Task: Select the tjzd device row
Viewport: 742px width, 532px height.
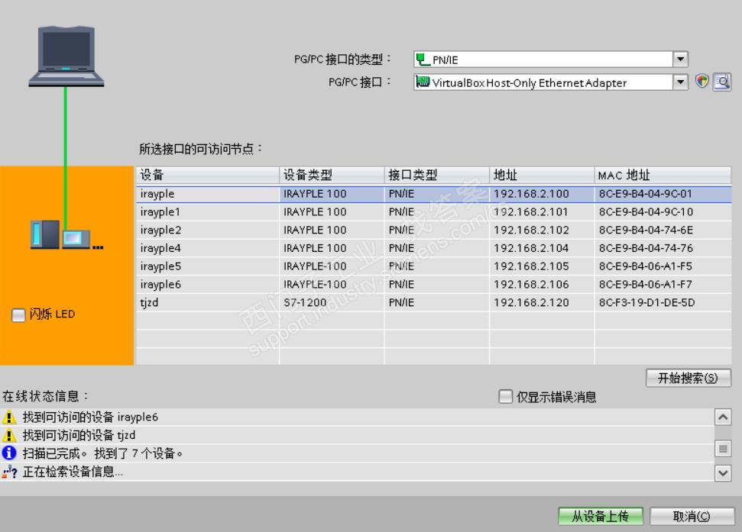Action: tap(434, 303)
